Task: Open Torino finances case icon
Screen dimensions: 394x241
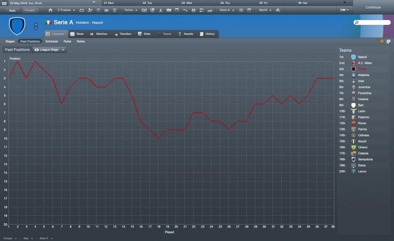Action: click(169, 10)
